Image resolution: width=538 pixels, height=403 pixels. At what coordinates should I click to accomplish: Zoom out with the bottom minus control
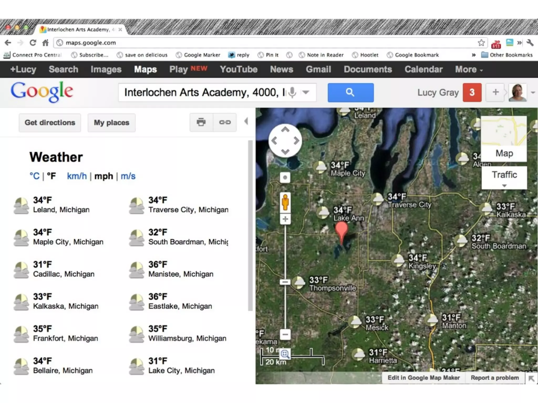tap(285, 335)
